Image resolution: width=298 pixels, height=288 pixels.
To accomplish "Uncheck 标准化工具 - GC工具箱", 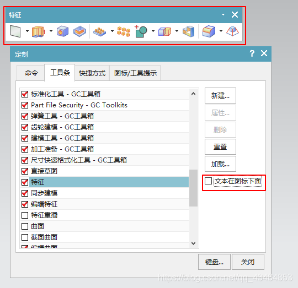I will pos(25,94).
